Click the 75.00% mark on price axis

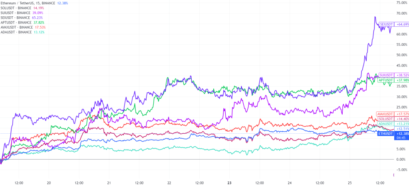coord(400,3)
